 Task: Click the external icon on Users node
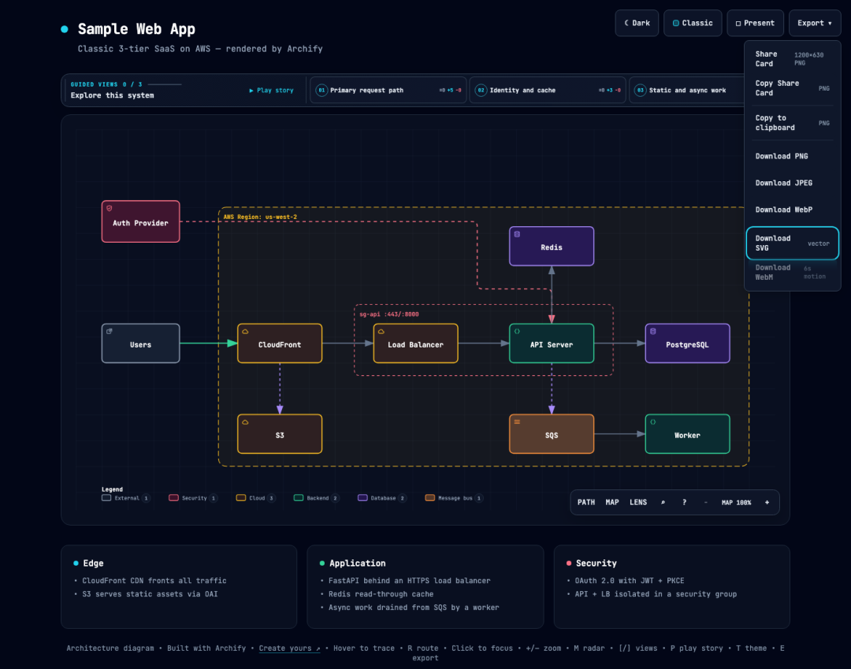tap(109, 332)
